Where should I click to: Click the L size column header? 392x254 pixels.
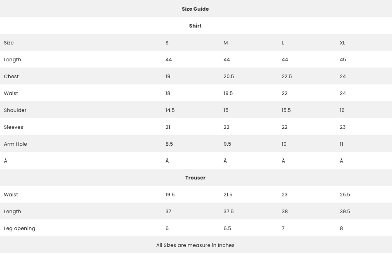(283, 43)
